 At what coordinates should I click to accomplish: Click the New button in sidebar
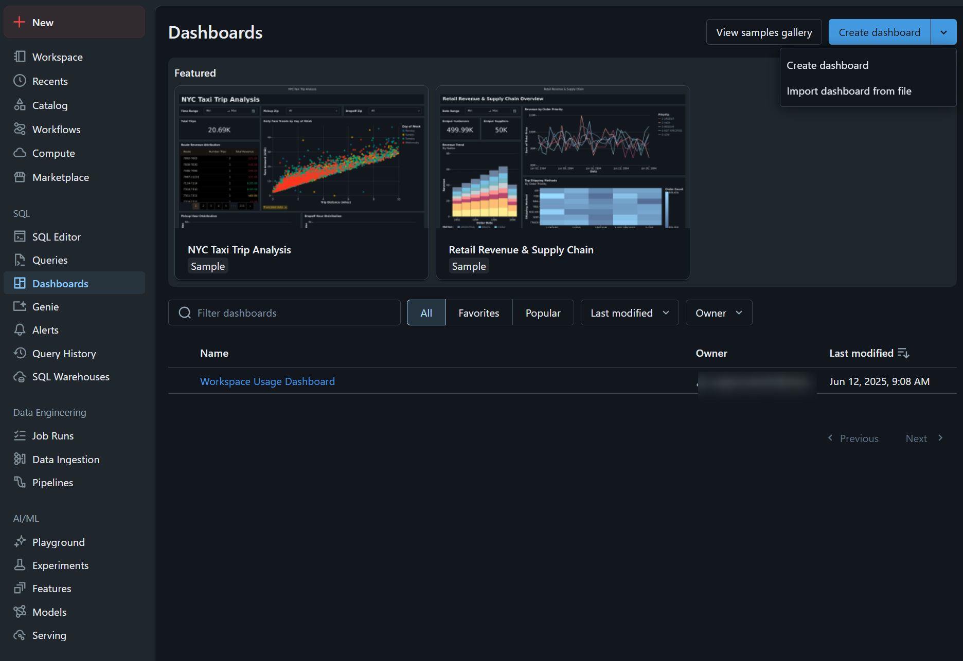click(x=74, y=22)
